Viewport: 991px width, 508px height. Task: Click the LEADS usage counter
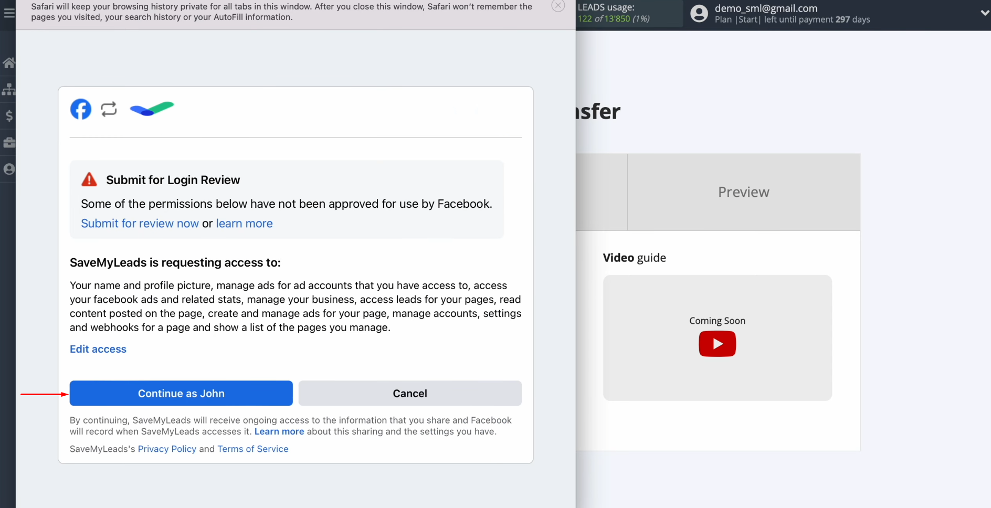pos(614,13)
